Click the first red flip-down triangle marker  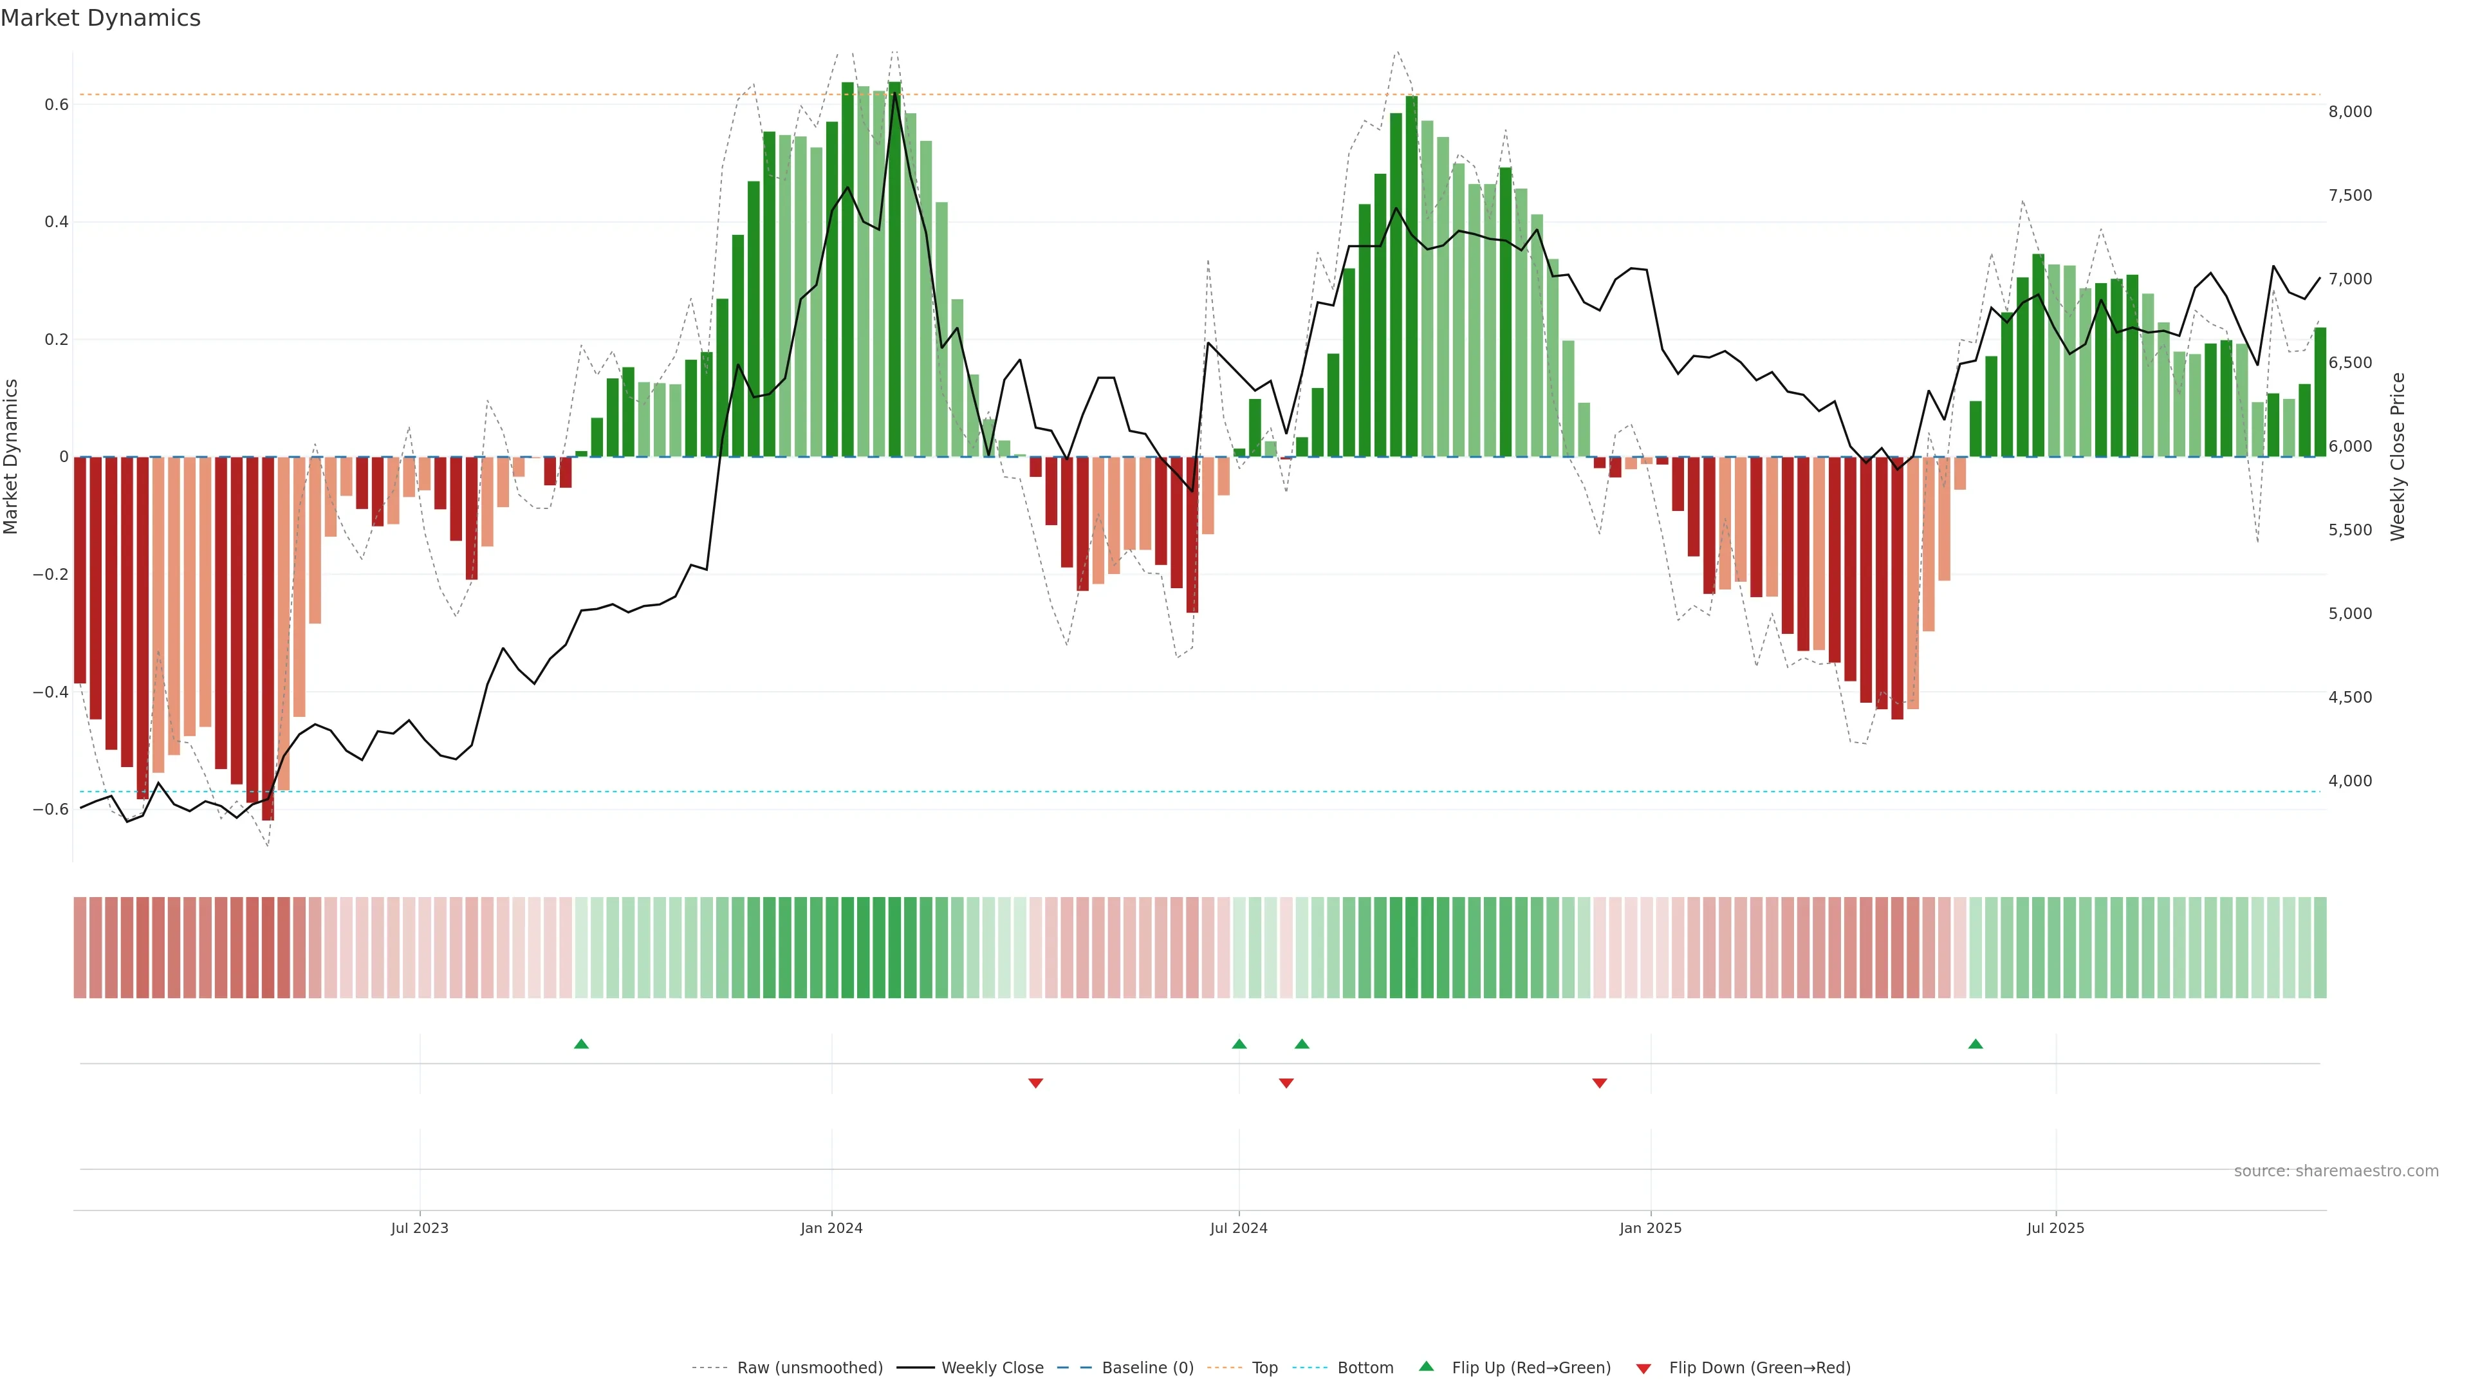(x=1036, y=1083)
